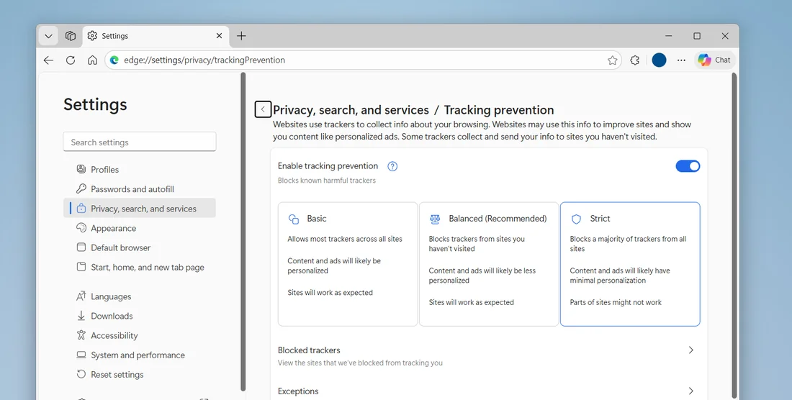Go to the home page
Image resolution: width=792 pixels, height=400 pixels.
[x=92, y=60]
